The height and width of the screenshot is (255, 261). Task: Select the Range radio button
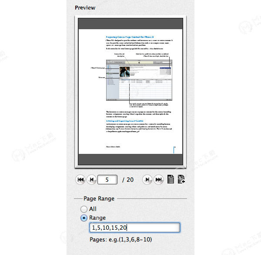[x=84, y=218]
